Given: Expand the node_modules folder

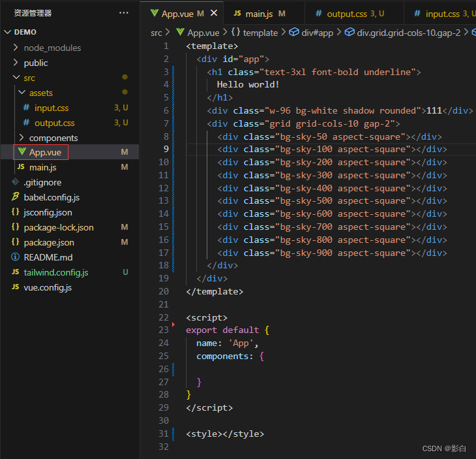Looking at the screenshot, I should [x=16, y=48].
